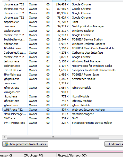Select the igfxtray.exe process name
The width and height of the screenshot is (123, 157).
coord(11,101)
